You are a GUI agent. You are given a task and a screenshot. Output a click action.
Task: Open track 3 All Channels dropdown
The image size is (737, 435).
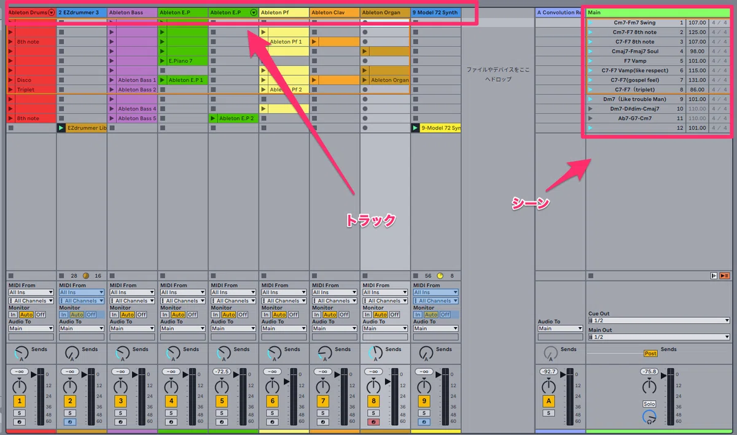coord(131,301)
